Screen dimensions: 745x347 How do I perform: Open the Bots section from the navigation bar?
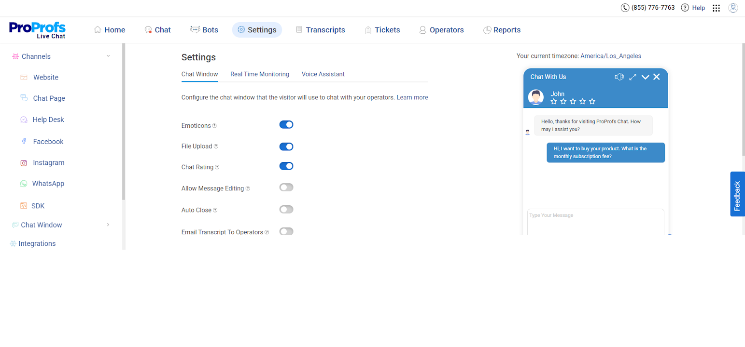pyautogui.click(x=195, y=29)
